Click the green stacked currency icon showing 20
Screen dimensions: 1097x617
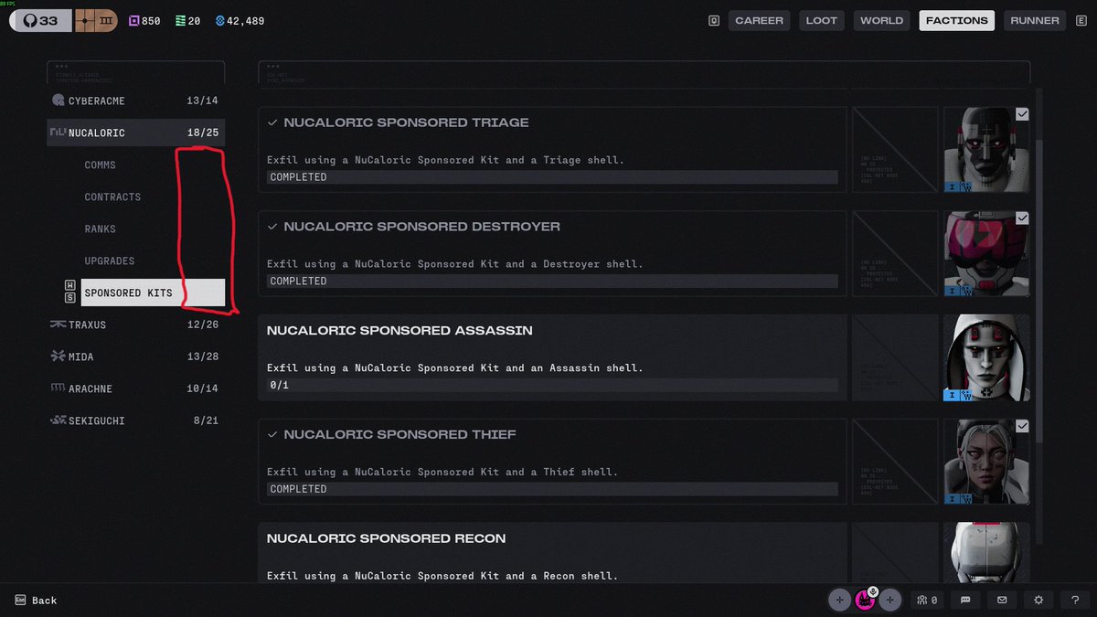179,20
